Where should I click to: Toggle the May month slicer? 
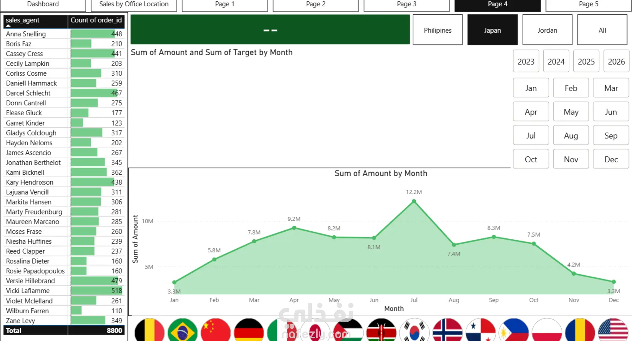pos(571,112)
